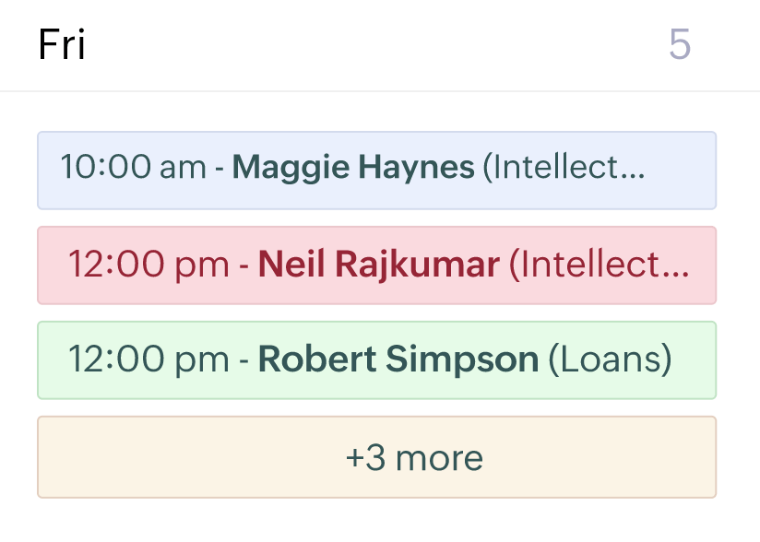
Task: Click the bold "Neil Rajkumar" name
Action: coord(378,265)
